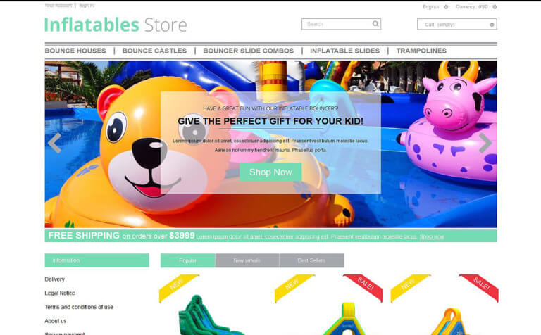Follow the Shop Now link in shipping bar
Image resolution: width=541 pixels, height=335 pixels.
432,236
